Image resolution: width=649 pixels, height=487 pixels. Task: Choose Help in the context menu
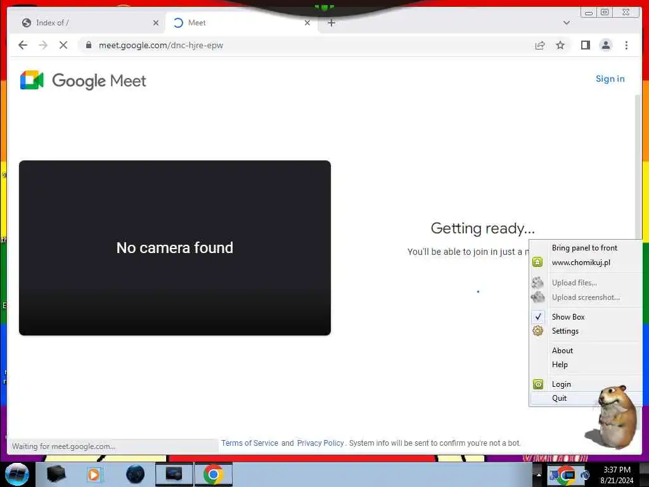pyautogui.click(x=560, y=365)
